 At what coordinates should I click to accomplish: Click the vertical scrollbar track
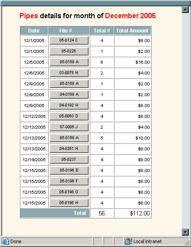point(185,121)
